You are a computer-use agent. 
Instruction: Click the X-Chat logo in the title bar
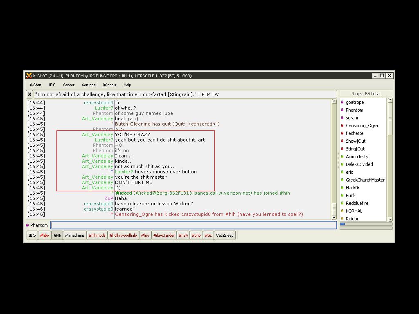29,76
